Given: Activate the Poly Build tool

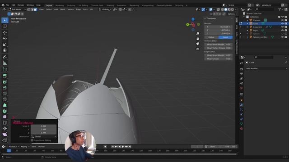Looking at the screenshot, I should point(5,105).
